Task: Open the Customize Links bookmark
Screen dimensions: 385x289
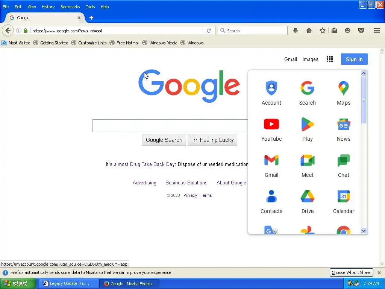Action: coord(89,43)
